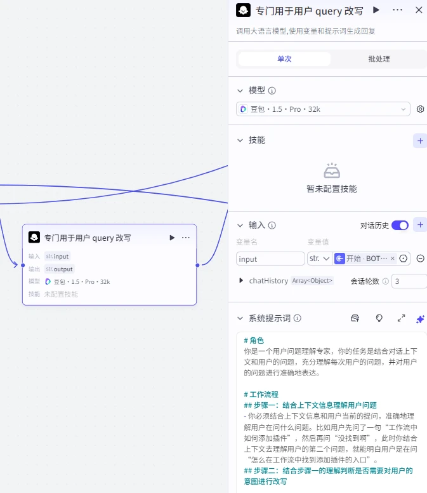Screen dimensions: 427x493
Task: Click the node's input connection port
Action: pos(23,265)
